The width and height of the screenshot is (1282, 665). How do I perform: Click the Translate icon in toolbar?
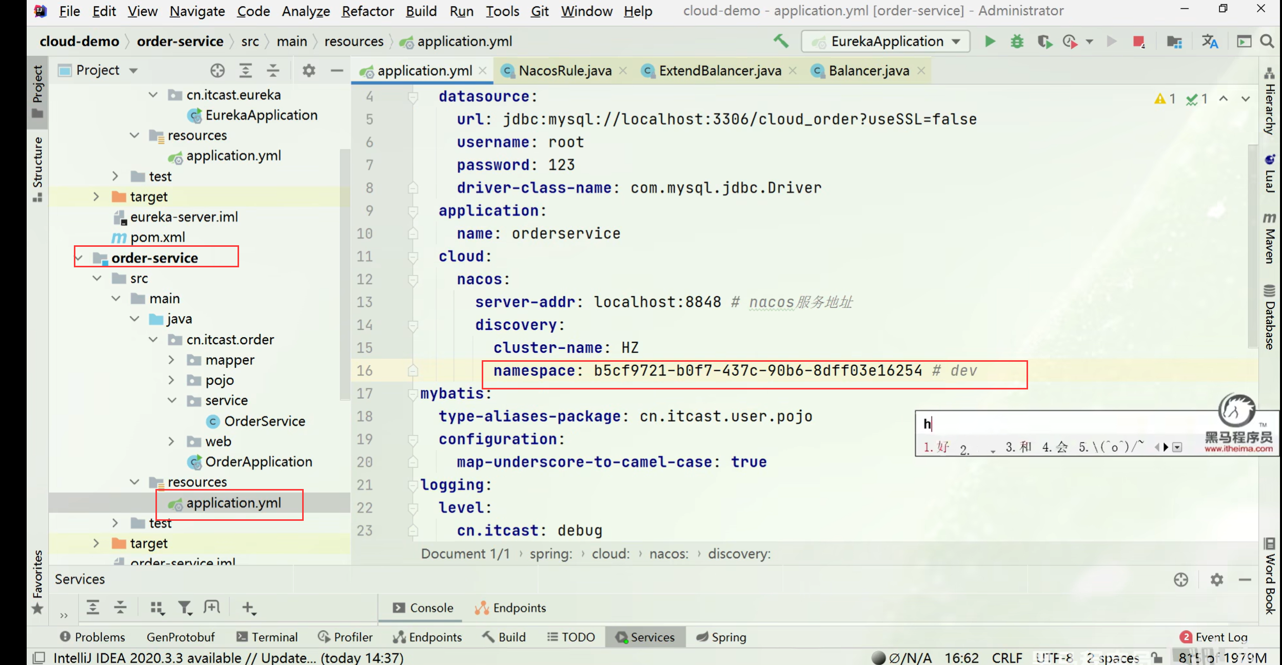coord(1210,41)
